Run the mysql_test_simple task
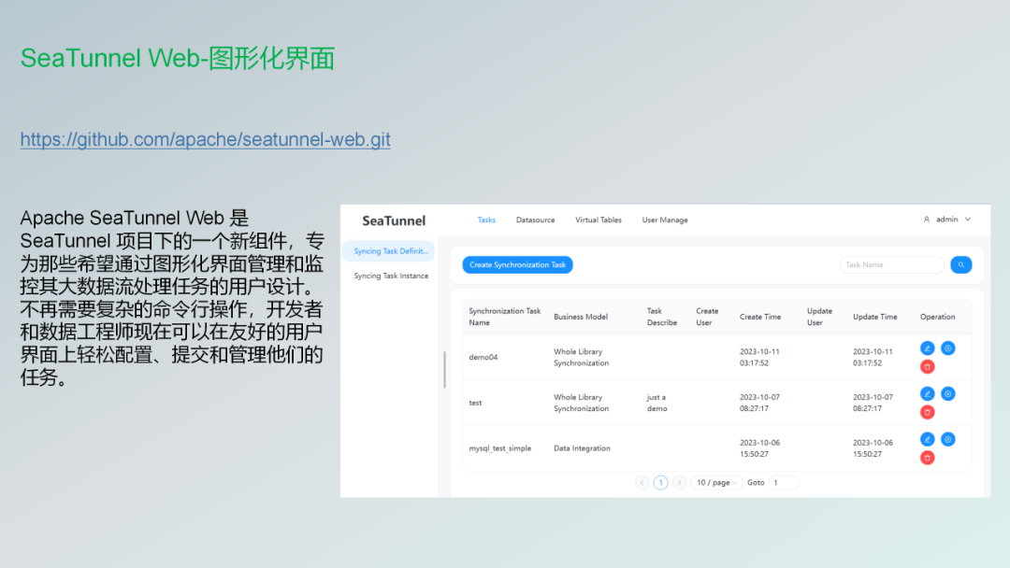 [x=948, y=439]
